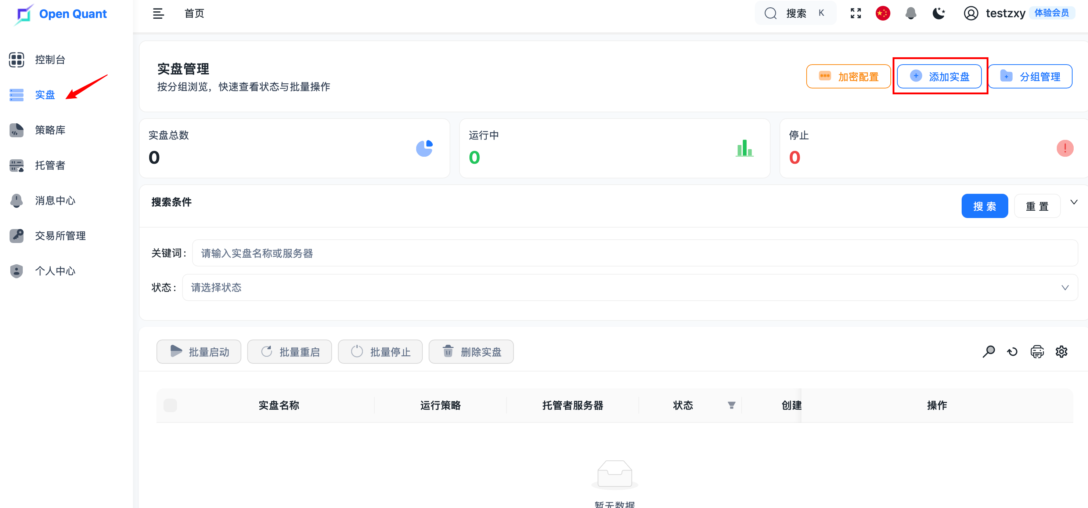The image size is (1088, 508).
Task: Click the 添加实盘 button
Action: (x=939, y=76)
